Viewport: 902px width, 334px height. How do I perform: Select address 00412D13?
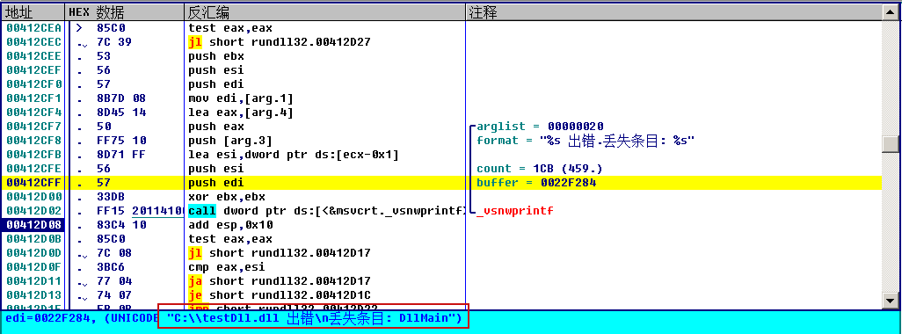34,295
